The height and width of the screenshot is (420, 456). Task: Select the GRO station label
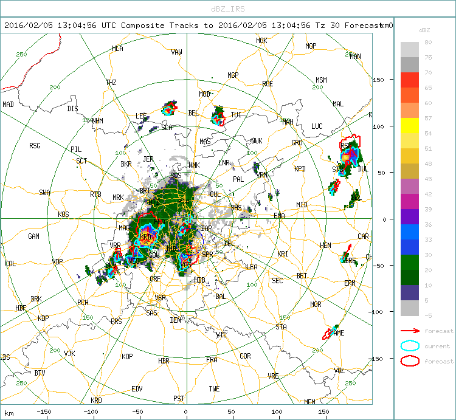297,143
